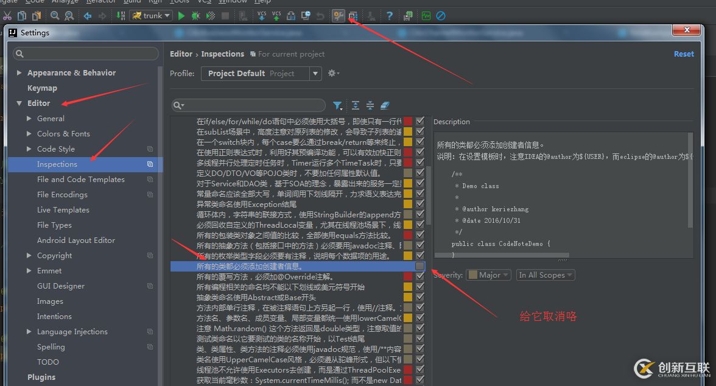Expand the Code Style node
716x386 pixels.
click(x=29, y=149)
